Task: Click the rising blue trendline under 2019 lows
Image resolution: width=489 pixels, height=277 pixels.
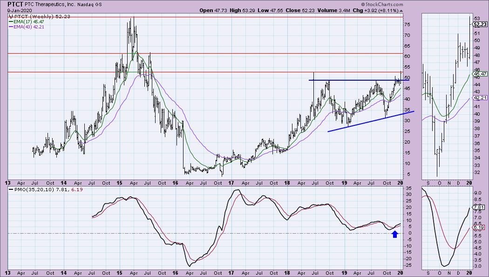Action: tap(371, 122)
